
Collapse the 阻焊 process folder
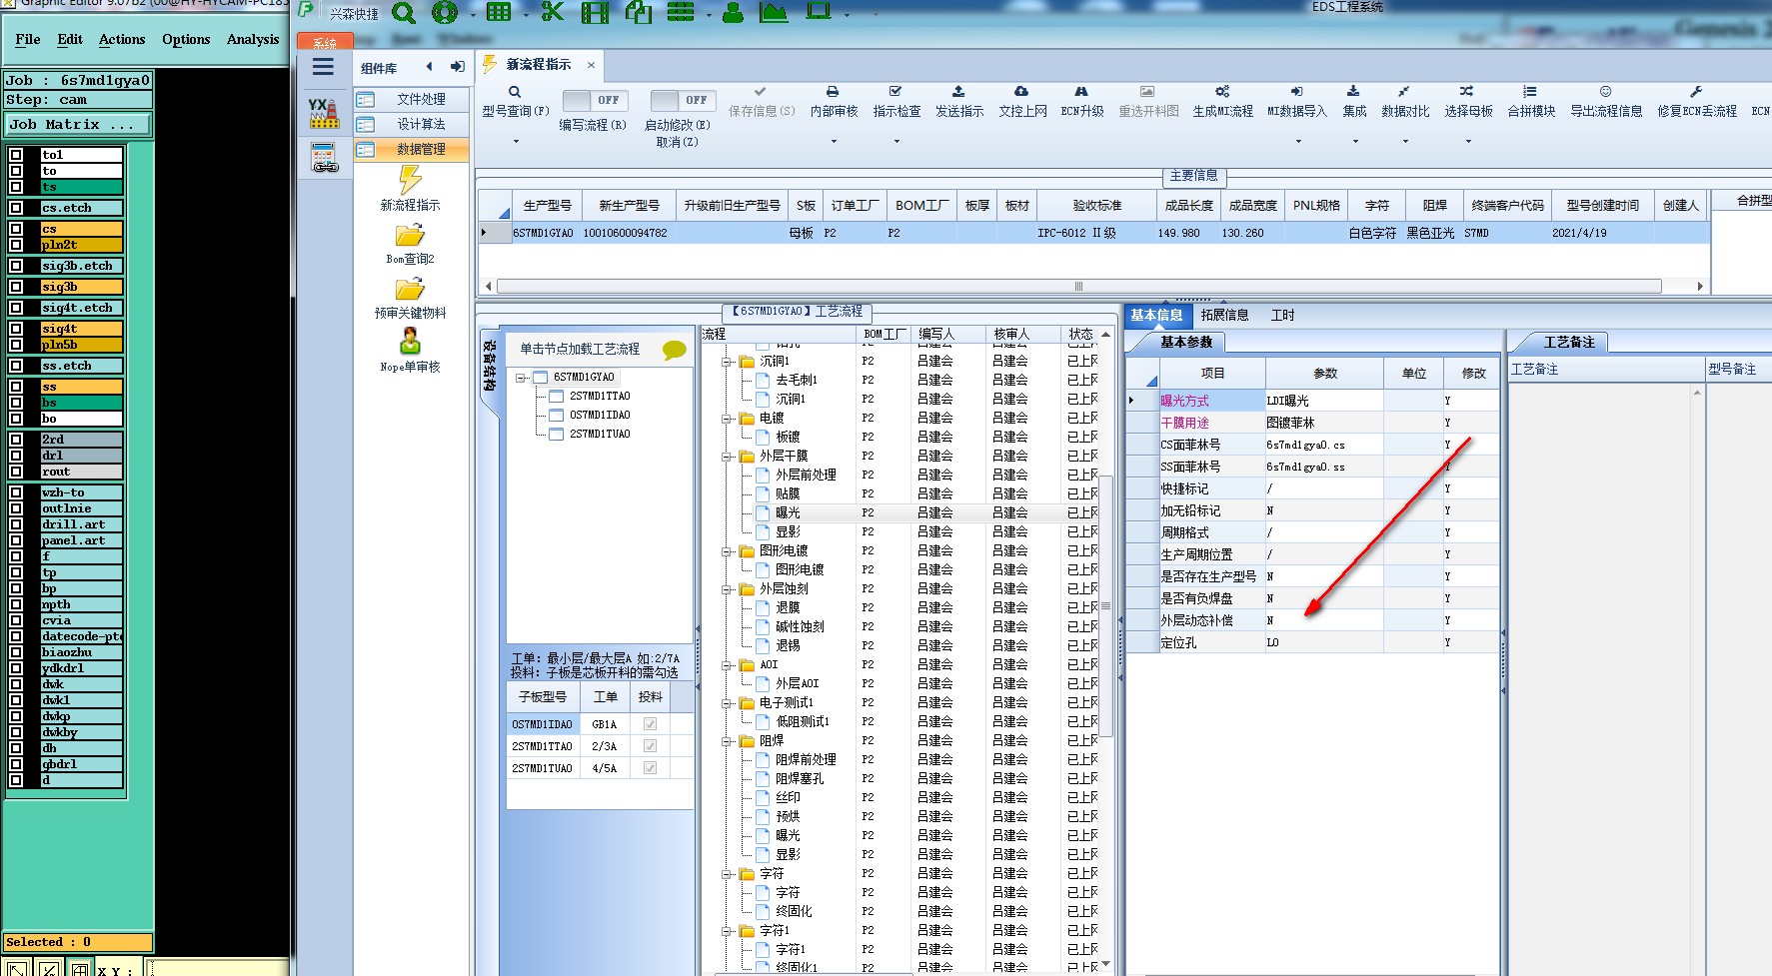tap(728, 741)
